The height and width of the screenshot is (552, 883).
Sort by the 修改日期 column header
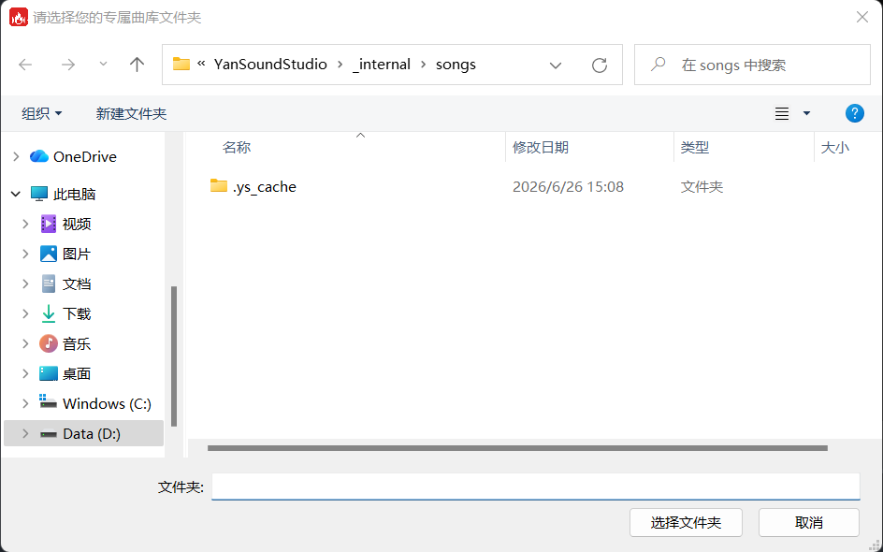[541, 148]
